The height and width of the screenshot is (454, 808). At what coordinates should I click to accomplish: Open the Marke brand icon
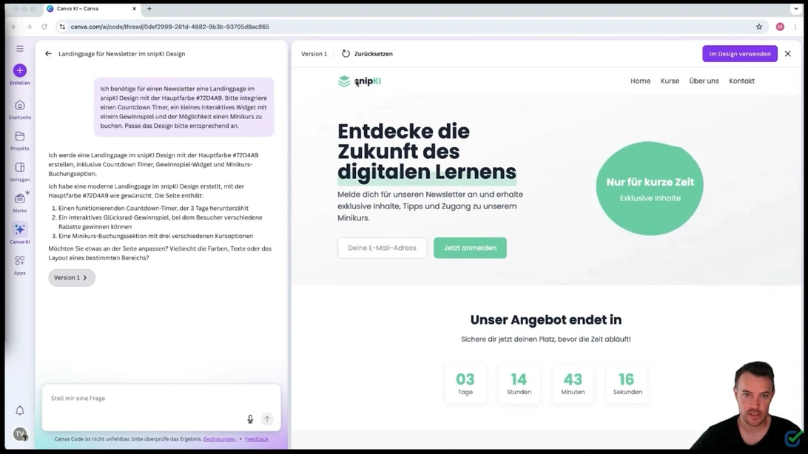[20, 199]
